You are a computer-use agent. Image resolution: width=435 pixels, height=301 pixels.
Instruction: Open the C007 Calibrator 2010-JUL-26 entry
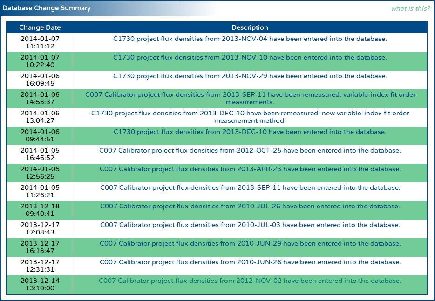(x=250, y=207)
